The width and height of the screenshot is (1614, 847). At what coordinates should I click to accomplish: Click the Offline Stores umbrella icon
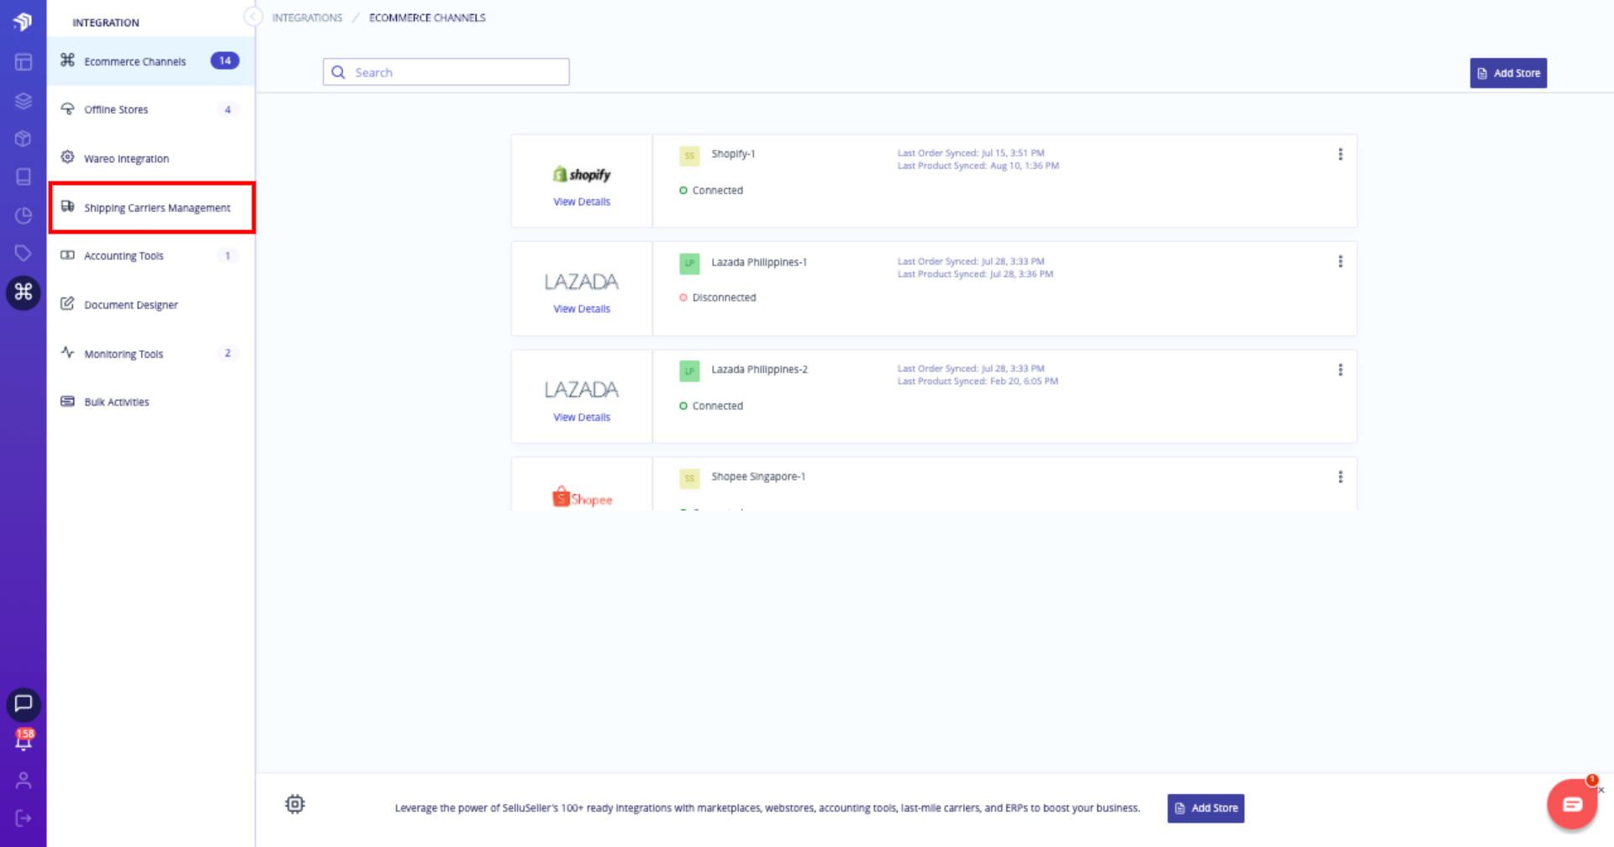(x=67, y=108)
